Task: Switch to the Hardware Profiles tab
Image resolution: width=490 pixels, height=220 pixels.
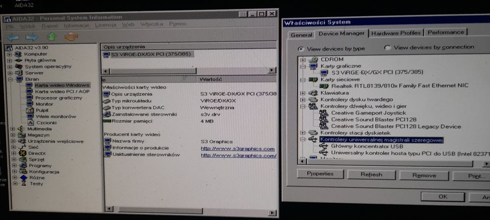Action: [396, 33]
